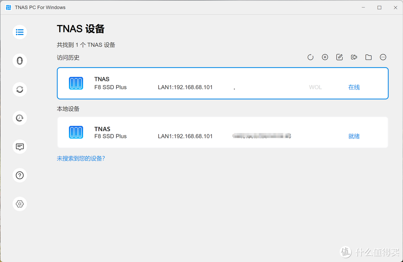Open the link/attachment sidebar icon
This screenshot has height=262, width=403.
click(x=20, y=61)
